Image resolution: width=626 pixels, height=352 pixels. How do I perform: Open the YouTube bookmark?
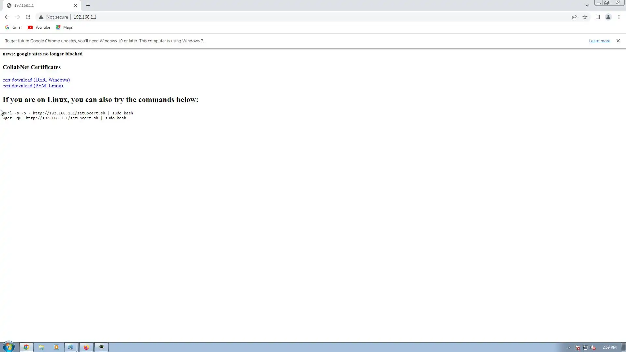point(39,27)
